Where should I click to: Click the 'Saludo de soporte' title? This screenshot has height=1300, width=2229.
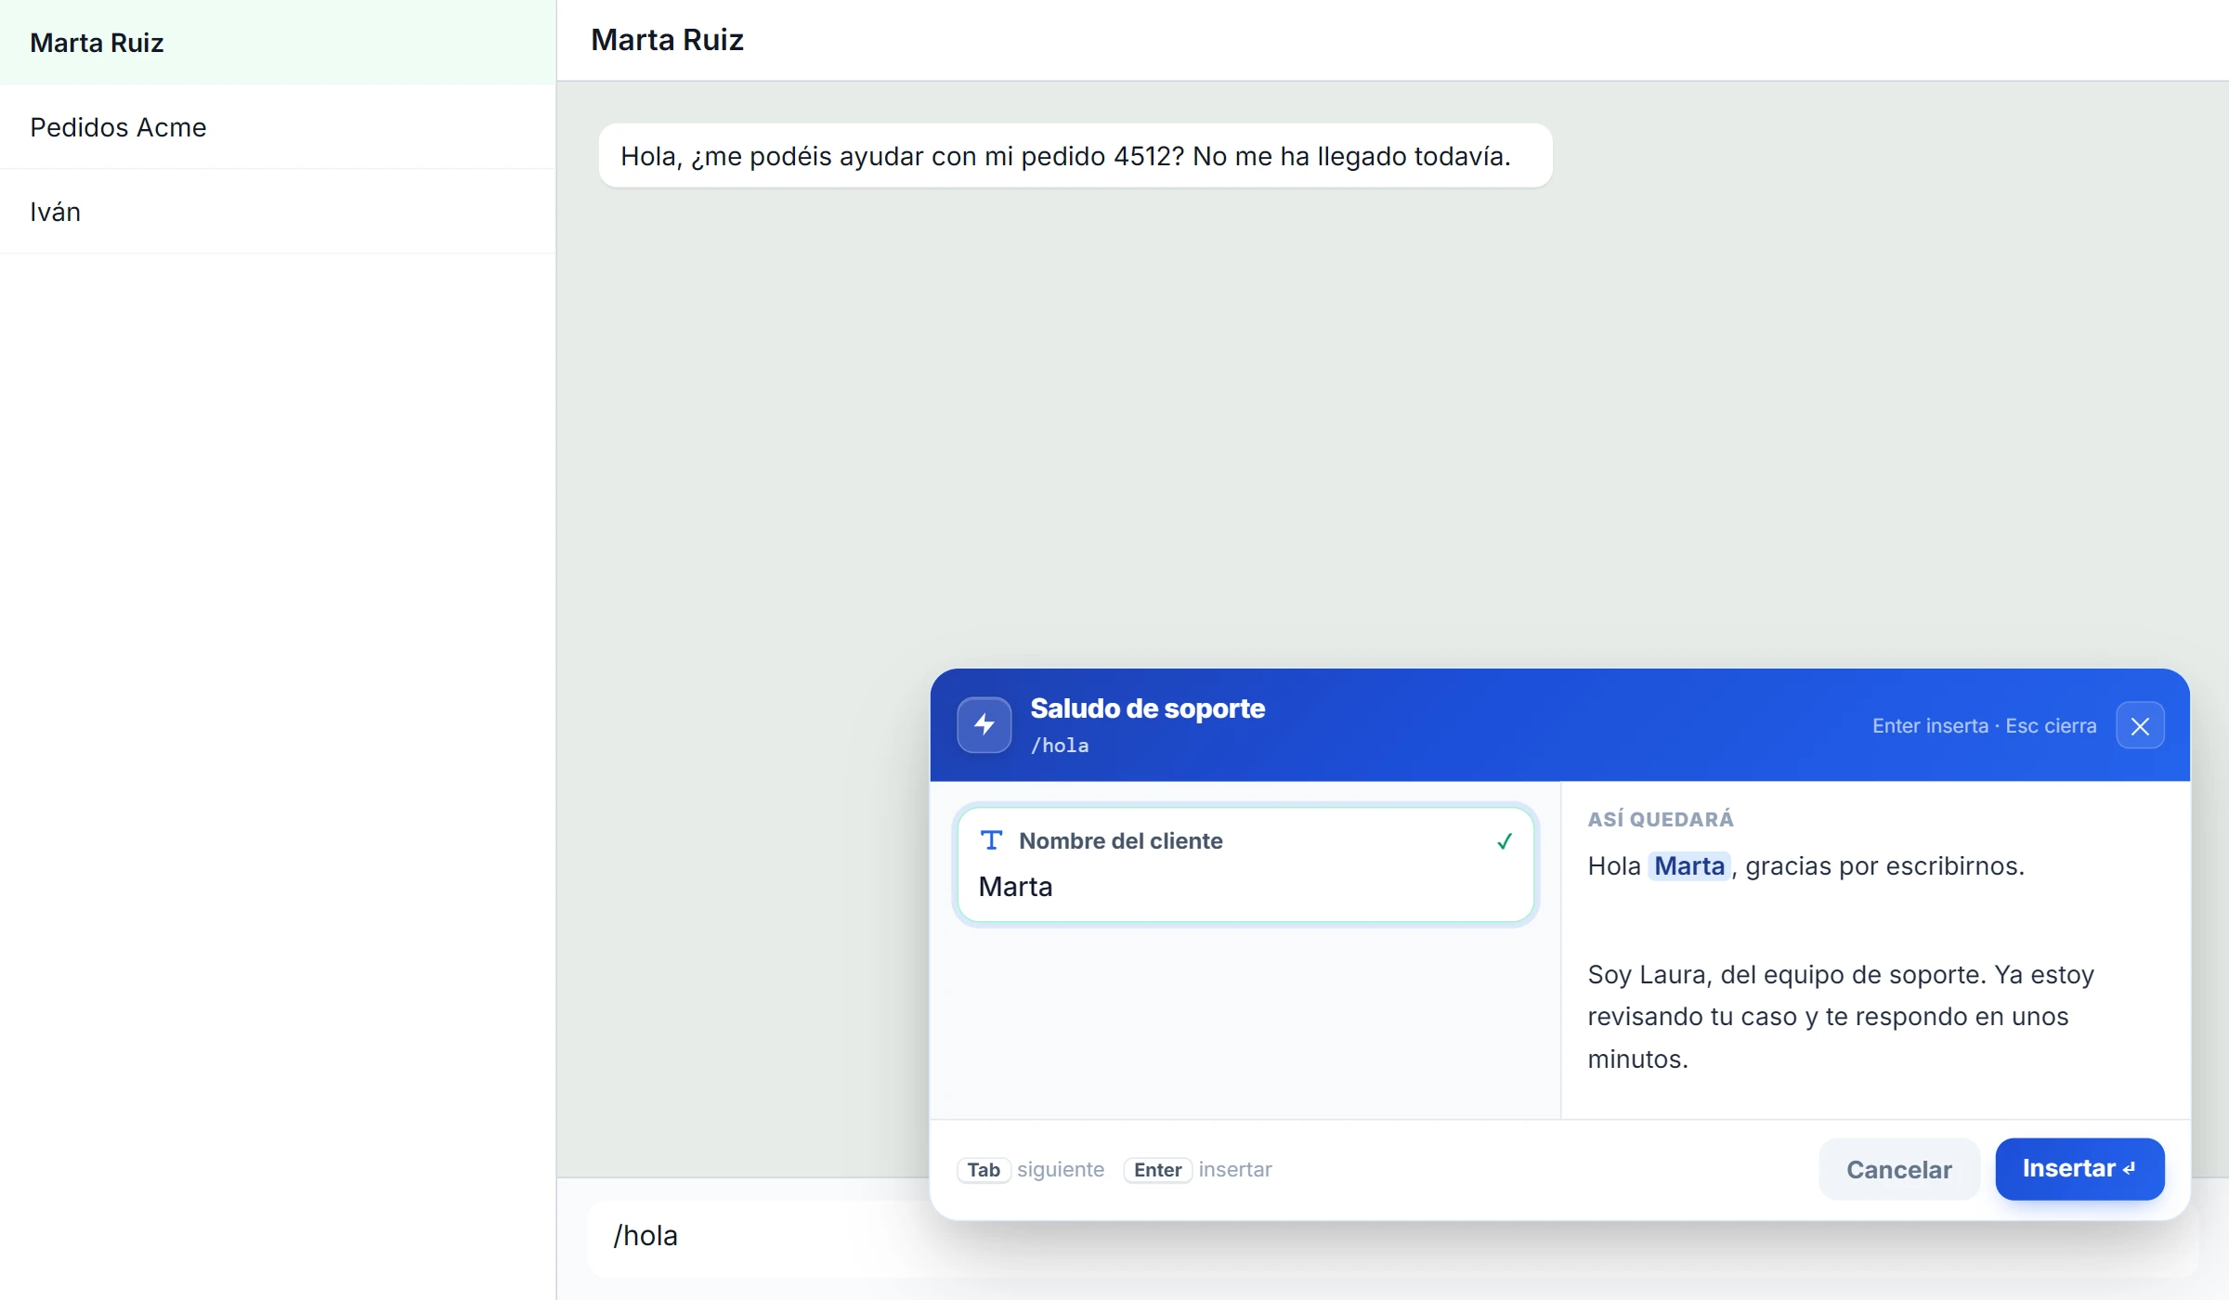pyautogui.click(x=1147, y=708)
